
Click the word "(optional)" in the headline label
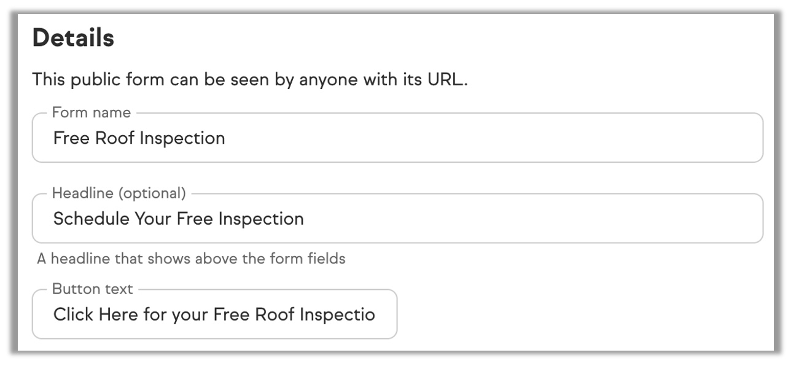coord(152,193)
